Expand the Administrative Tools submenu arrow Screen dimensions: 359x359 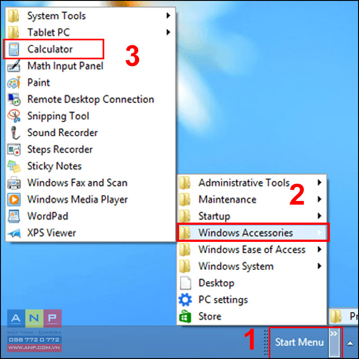click(320, 183)
